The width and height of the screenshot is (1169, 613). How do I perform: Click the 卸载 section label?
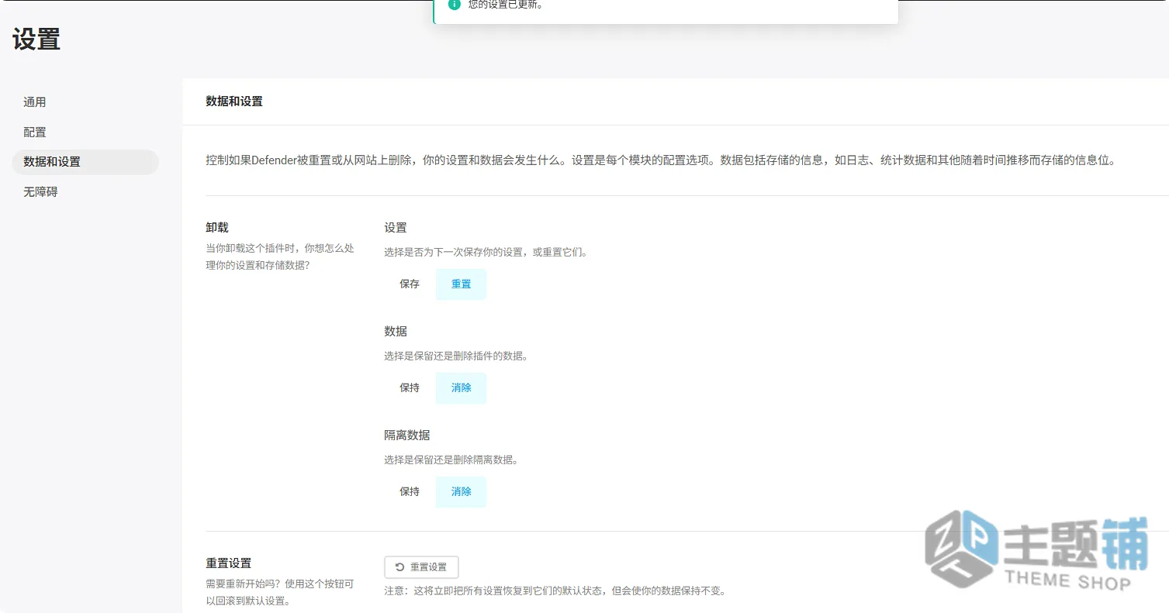[217, 228]
